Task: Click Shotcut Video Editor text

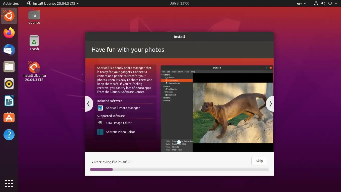Action: coord(121,132)
